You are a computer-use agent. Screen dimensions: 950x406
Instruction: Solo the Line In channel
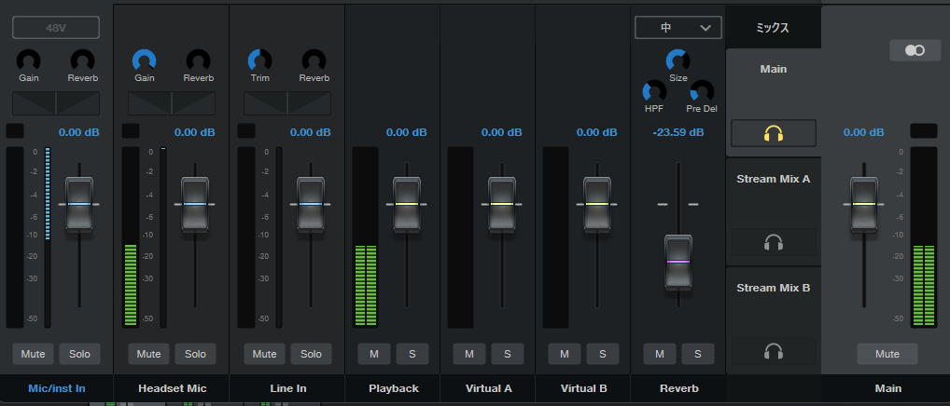tap(311, 354)
